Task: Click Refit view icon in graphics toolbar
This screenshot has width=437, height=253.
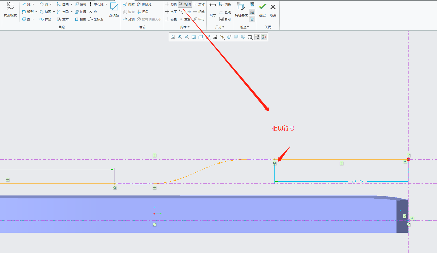Action: tap(173, 37)
